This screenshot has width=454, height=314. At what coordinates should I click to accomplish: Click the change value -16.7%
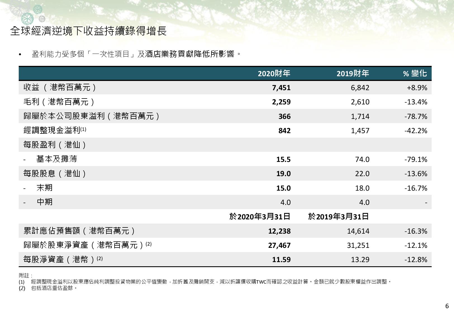click(416, 188)
